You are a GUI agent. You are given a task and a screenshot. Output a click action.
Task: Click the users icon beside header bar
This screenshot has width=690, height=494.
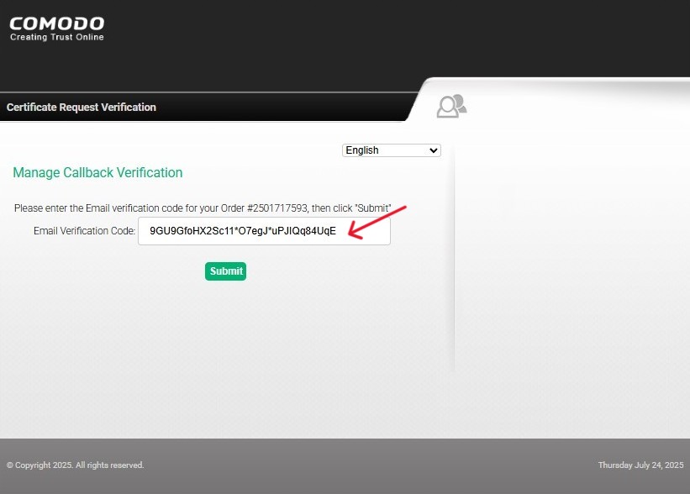point(451,106)
